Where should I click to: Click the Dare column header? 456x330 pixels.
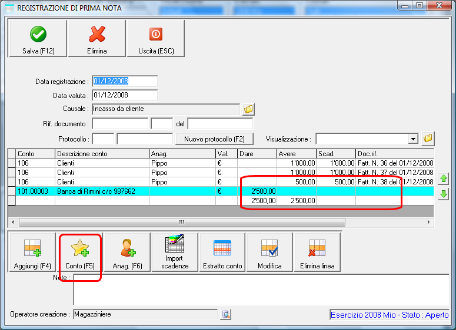[x=257, y=153]
